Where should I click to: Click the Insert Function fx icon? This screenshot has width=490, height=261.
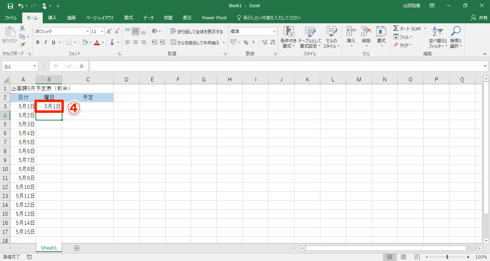point(82,66)
